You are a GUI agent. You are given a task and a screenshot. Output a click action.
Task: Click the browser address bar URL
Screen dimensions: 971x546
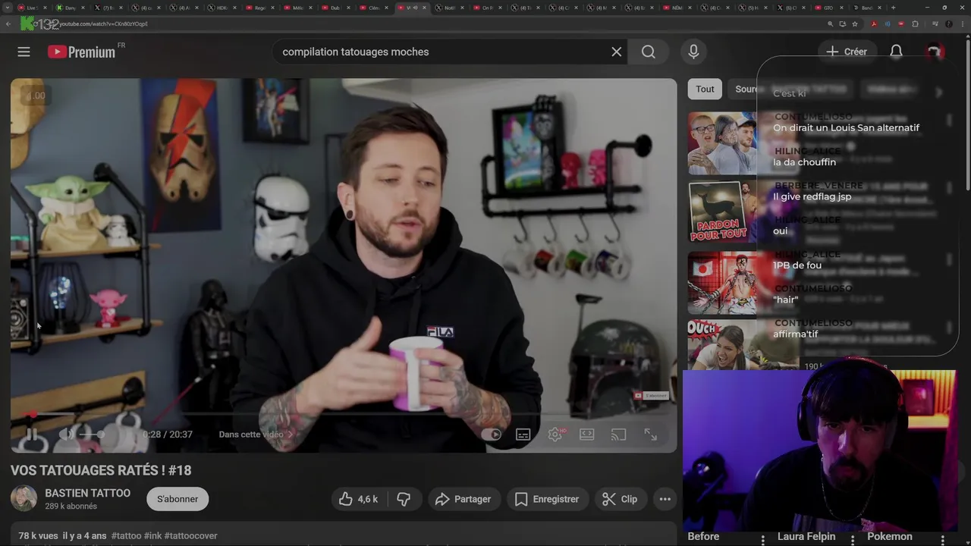click(104, 24)
